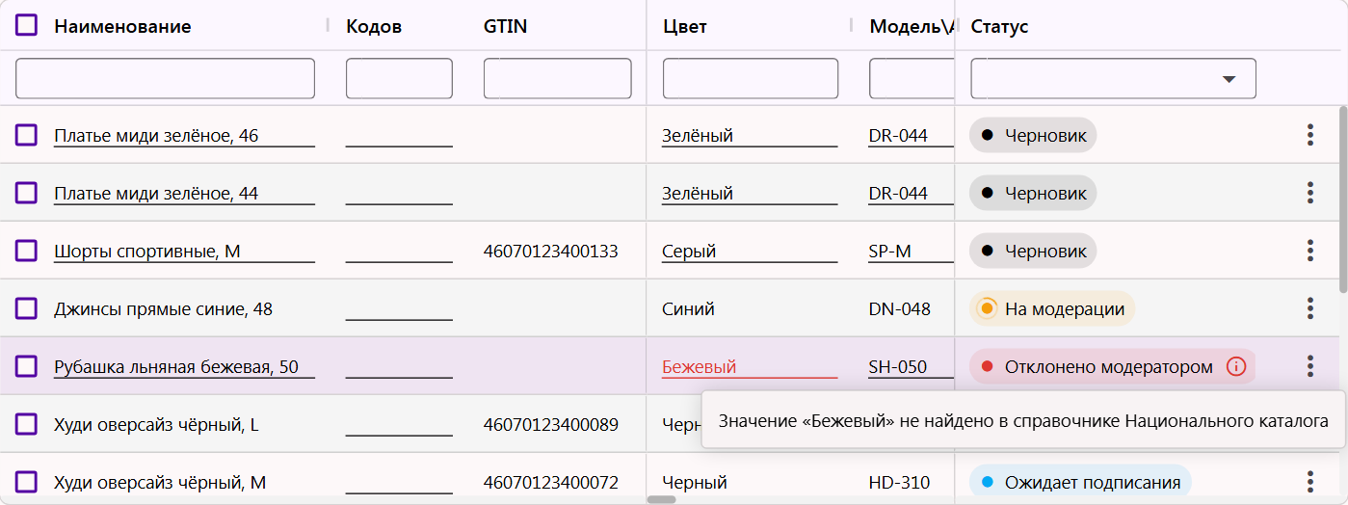The height and width of the screenshot is (505, 1348).
Task: Click the Синий colour cell
Action: pyautogui.click(x=689, y=308)
